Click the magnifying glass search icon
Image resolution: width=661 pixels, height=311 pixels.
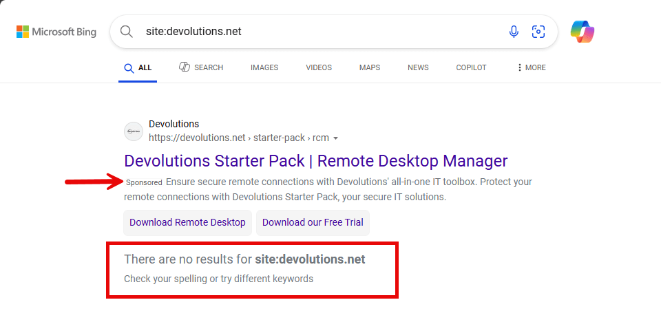tap(127, 32)
